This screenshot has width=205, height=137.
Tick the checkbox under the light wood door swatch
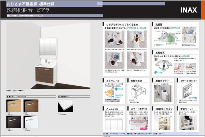click(7, 113)
